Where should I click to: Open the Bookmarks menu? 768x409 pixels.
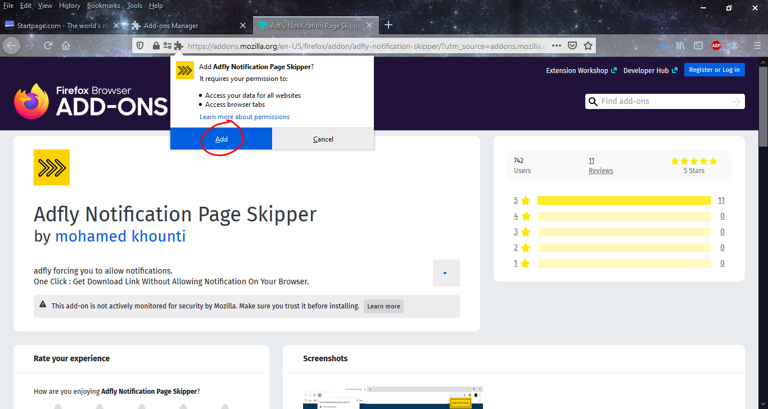[104, 6]
